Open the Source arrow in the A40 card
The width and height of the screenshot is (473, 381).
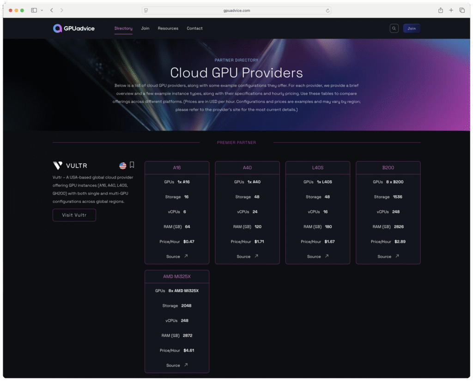click(x=256, y=256)
